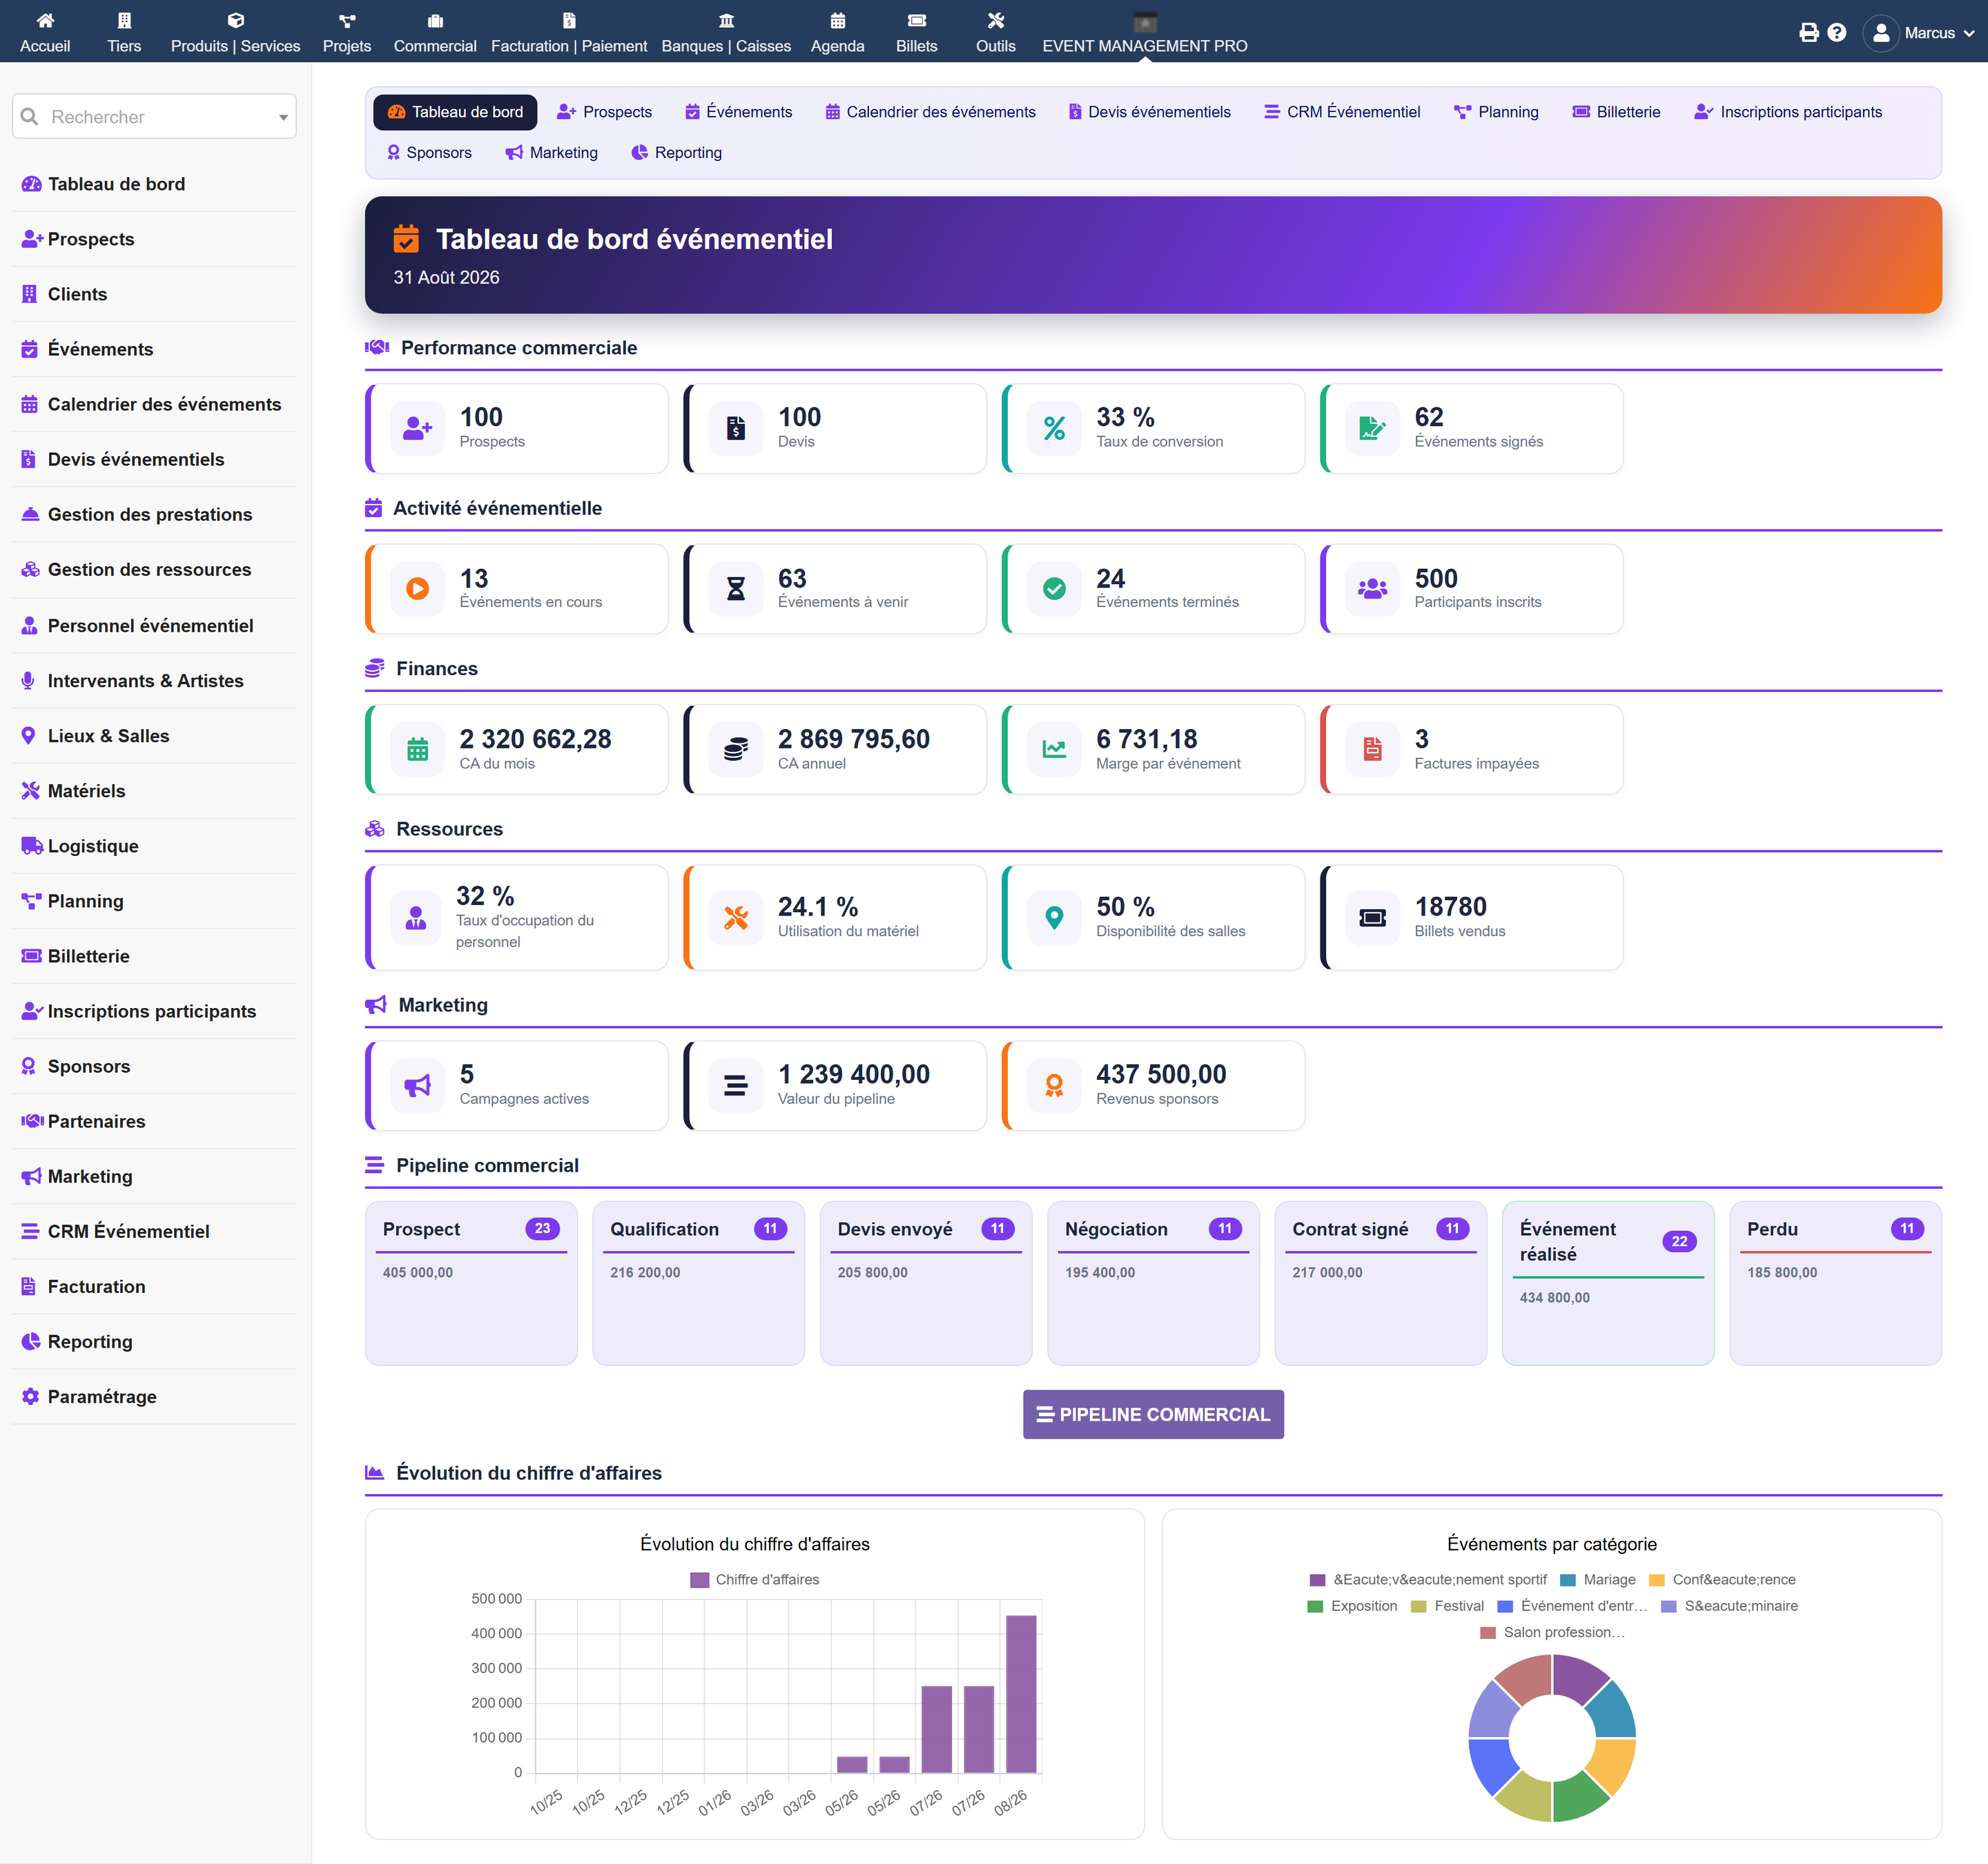
Task: Switch to Billetterie tab
Action: 1616,112
